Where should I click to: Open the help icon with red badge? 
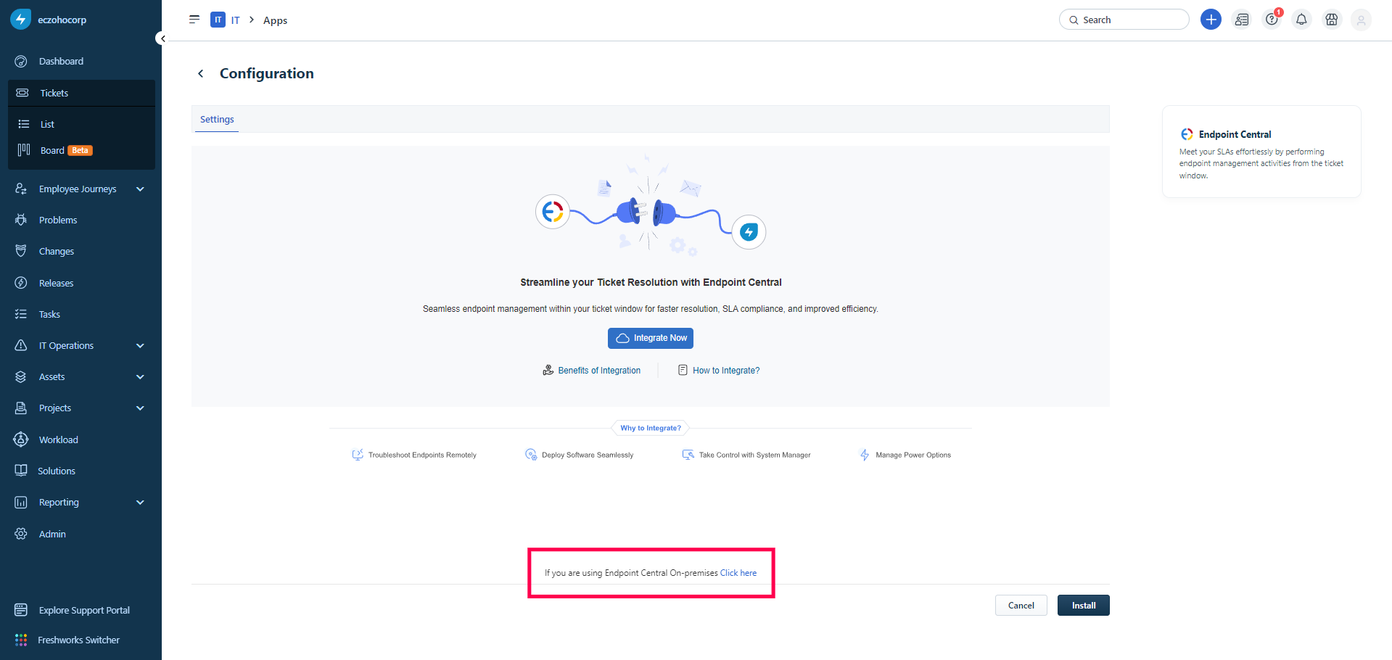pyautogui.click(x=1272, y=19)
